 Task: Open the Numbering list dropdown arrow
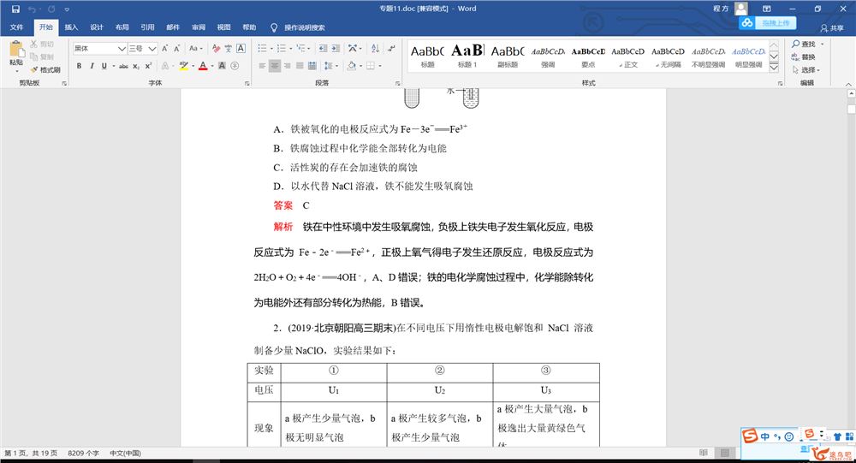tap(290, 49)
